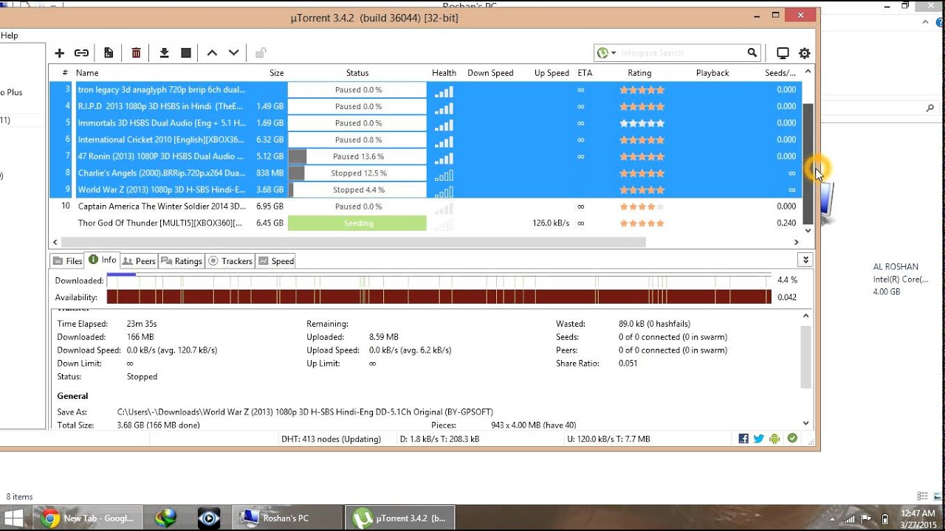Open Chrome New Tab taskbar button

(x=88, y=518)
